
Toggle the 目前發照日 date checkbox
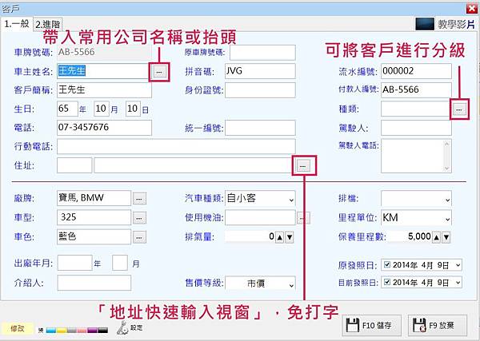click(387, 282)
